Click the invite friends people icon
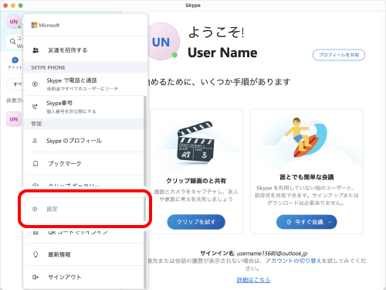Viewport: 386px width, 290px height. [x=36, y=50]
